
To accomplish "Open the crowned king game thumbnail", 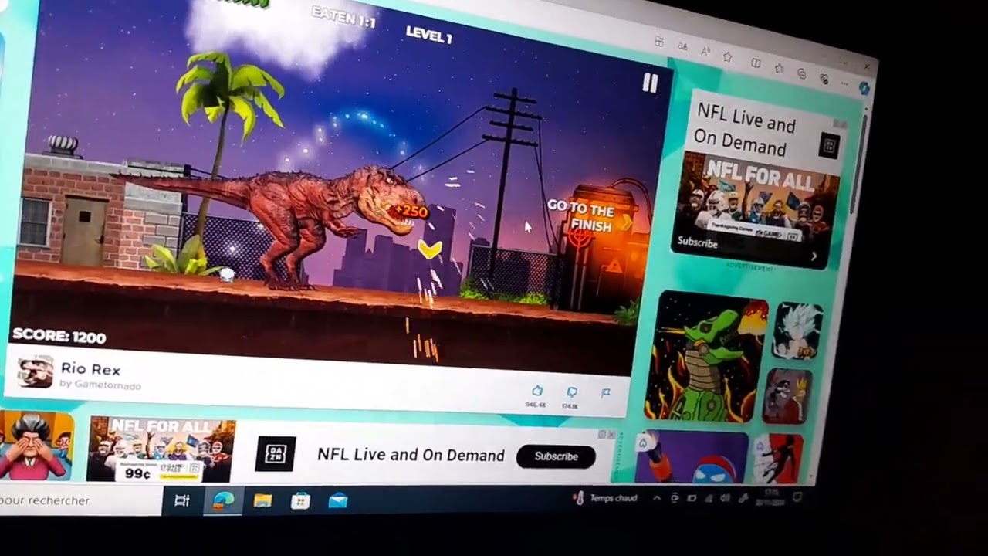I will tap(787, 396).
